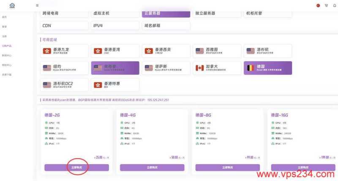Viewport: 338px width, 181px height.
Task: Choose the 洛杉矶DC2 region option
Action: (x=65, y=85)
